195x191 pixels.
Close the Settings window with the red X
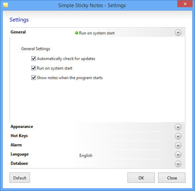click(x=185, y=4)
